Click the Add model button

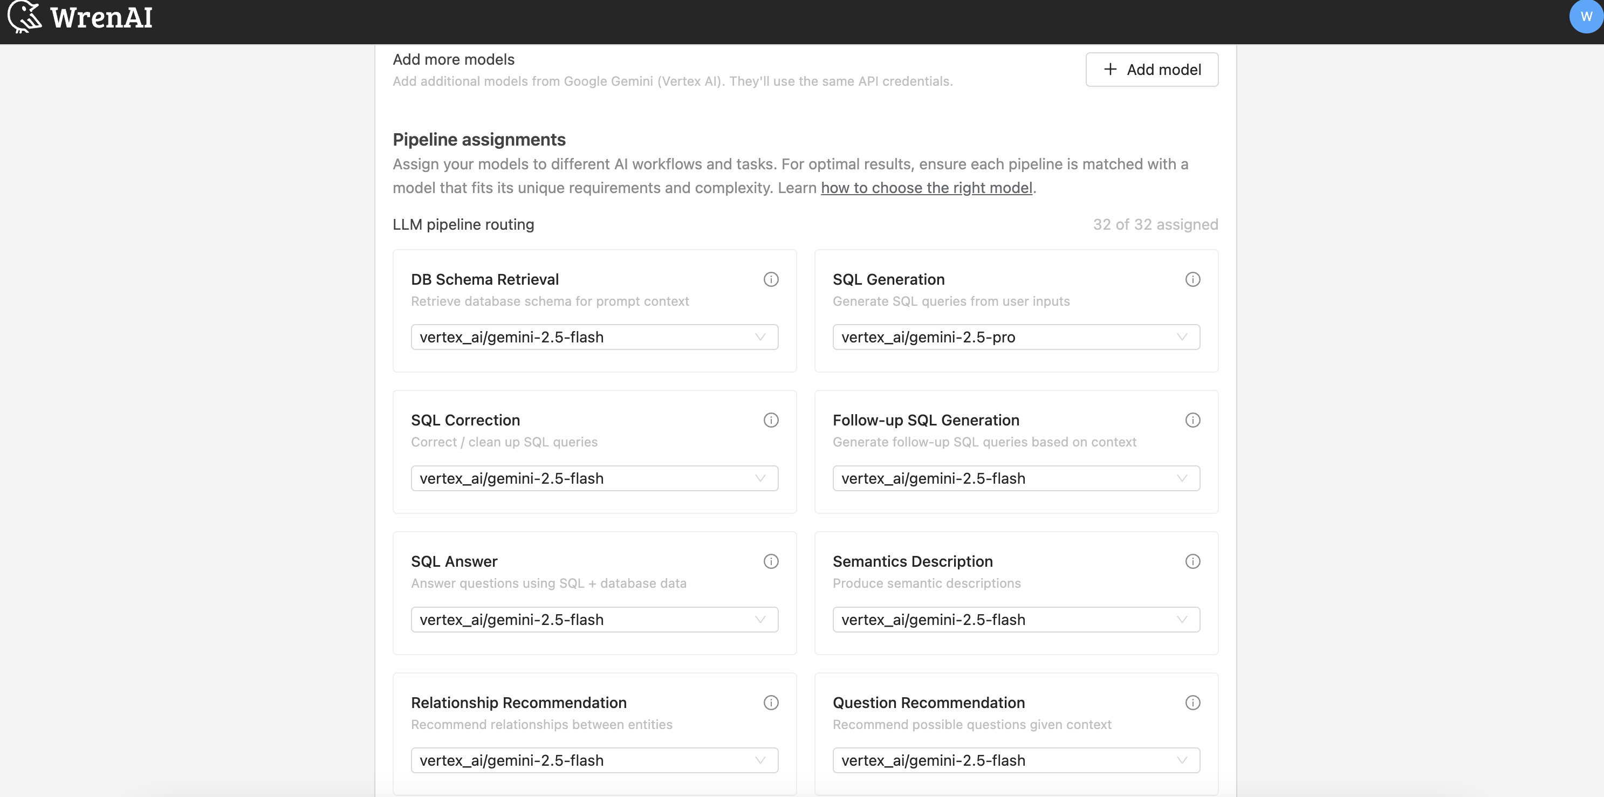click(x=1151, y=69)
